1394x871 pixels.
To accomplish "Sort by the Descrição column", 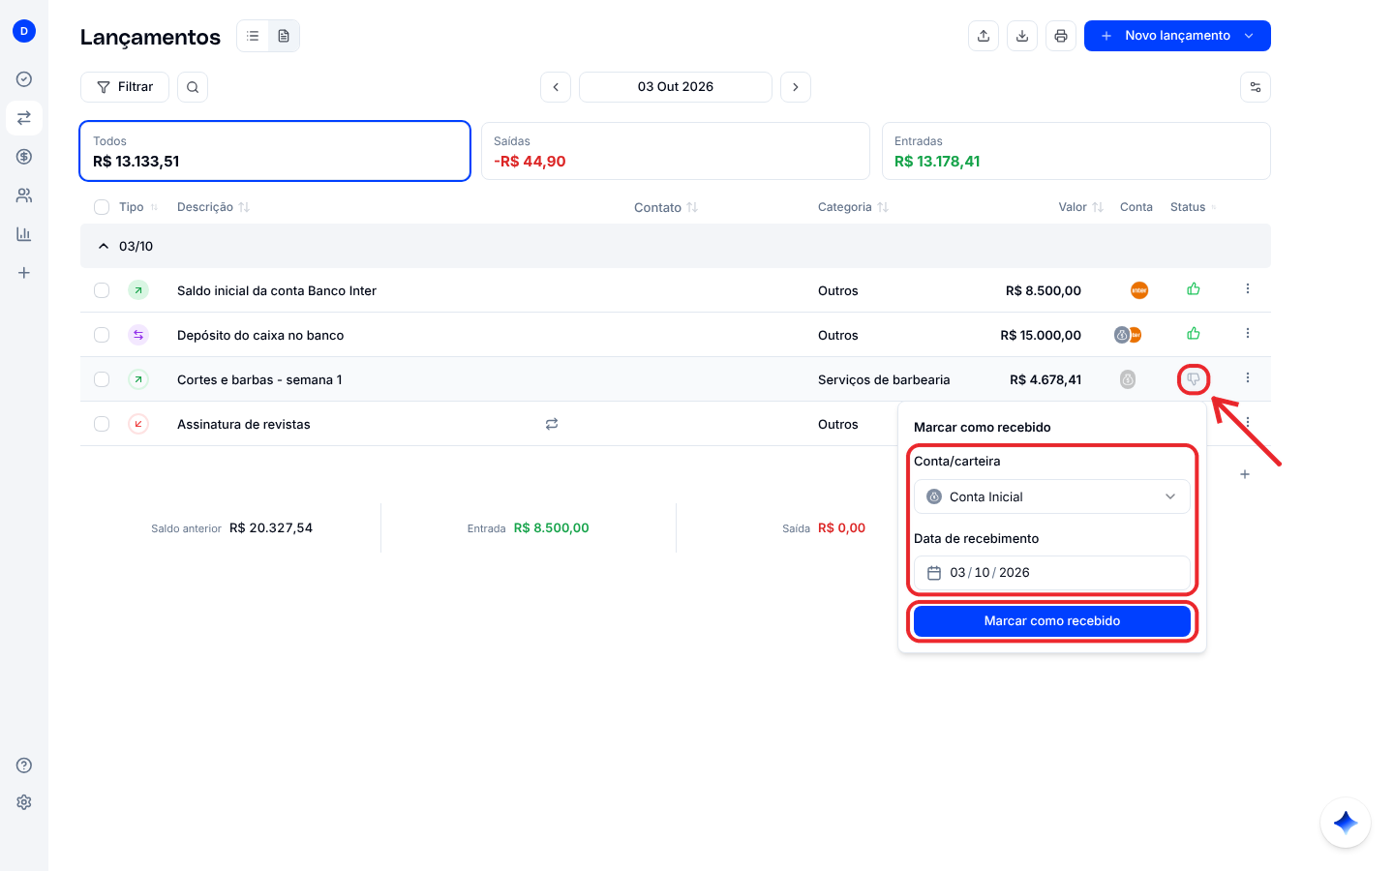I will tap(213, 207).
